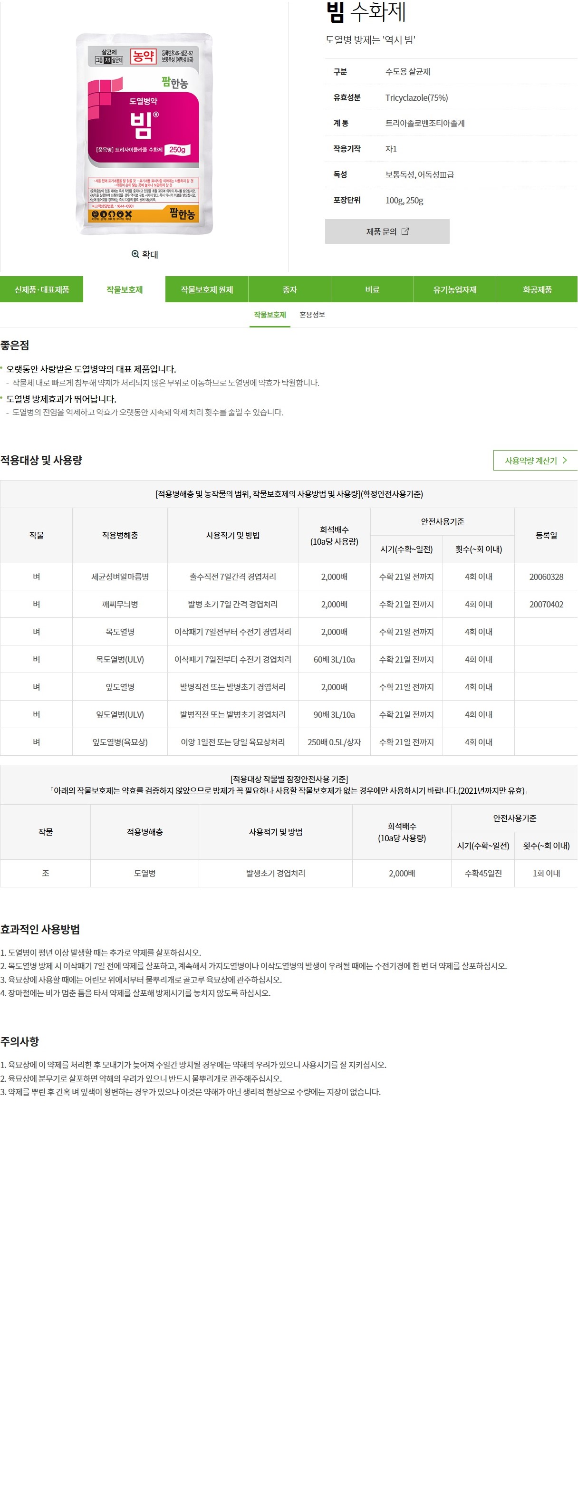The width and height of the screenshot is (578, 1491).
Task: Click the 빔 수화제 product title
Action: pos(366,11)
